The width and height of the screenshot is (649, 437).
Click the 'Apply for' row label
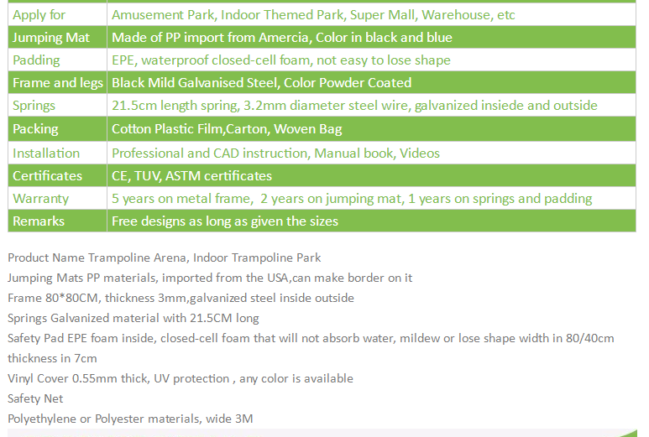39,15
